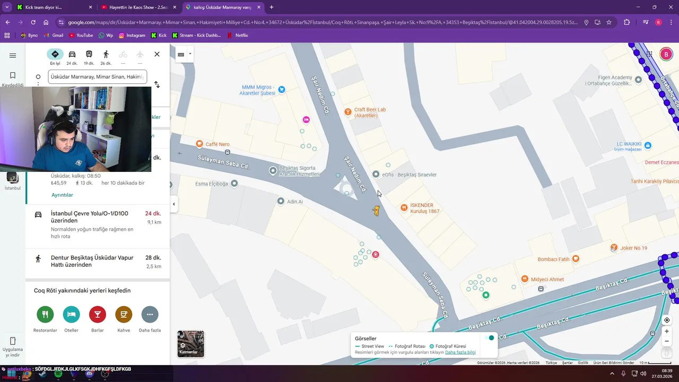Choose public transit mode showing 19 dk.

click(x=89, y=57)
